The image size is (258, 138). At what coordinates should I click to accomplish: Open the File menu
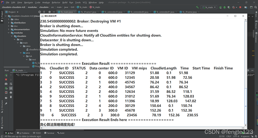(x=7, y=2)
